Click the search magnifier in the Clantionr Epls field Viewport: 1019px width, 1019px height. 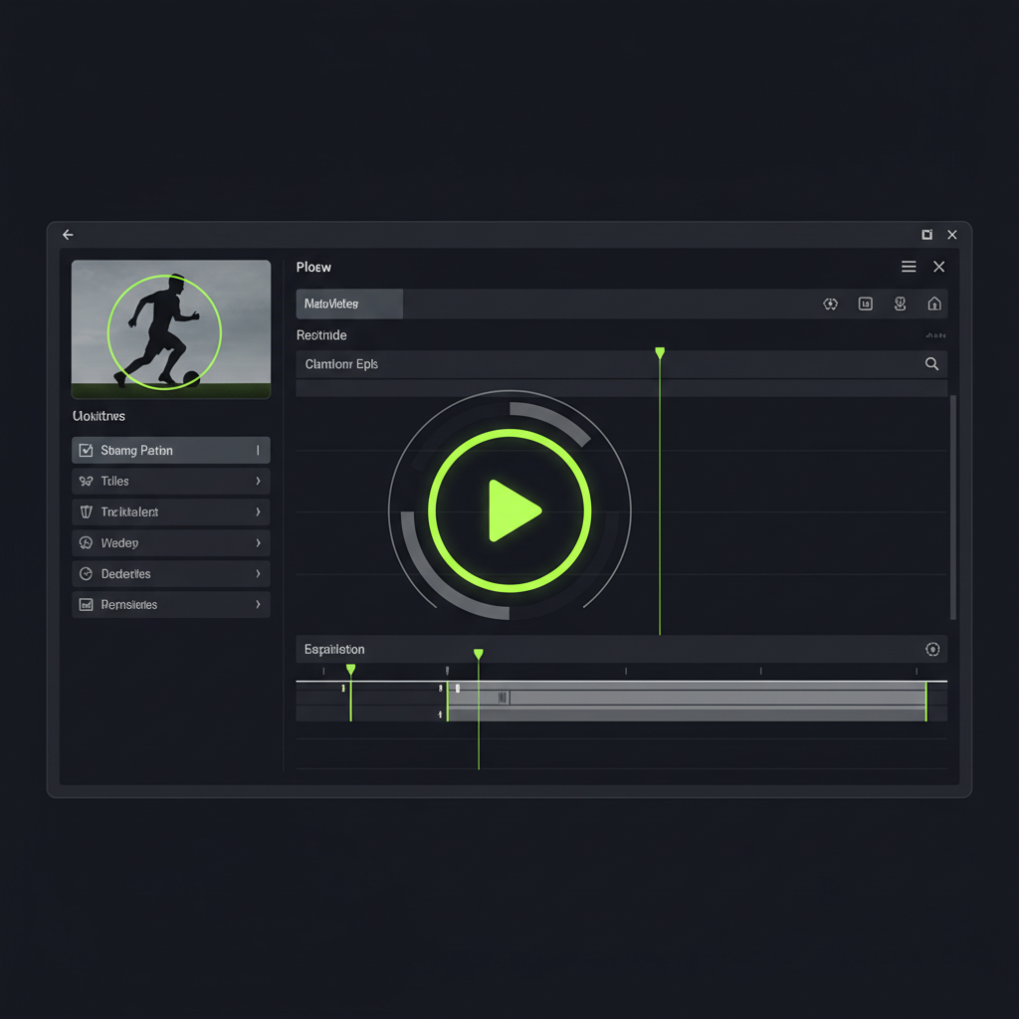931,363
